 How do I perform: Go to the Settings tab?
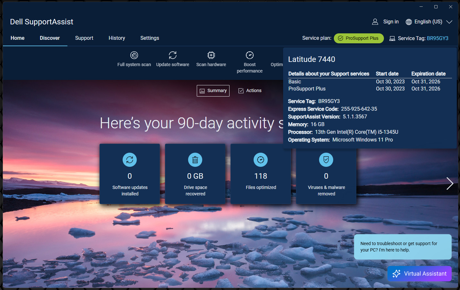click(150, 38)
